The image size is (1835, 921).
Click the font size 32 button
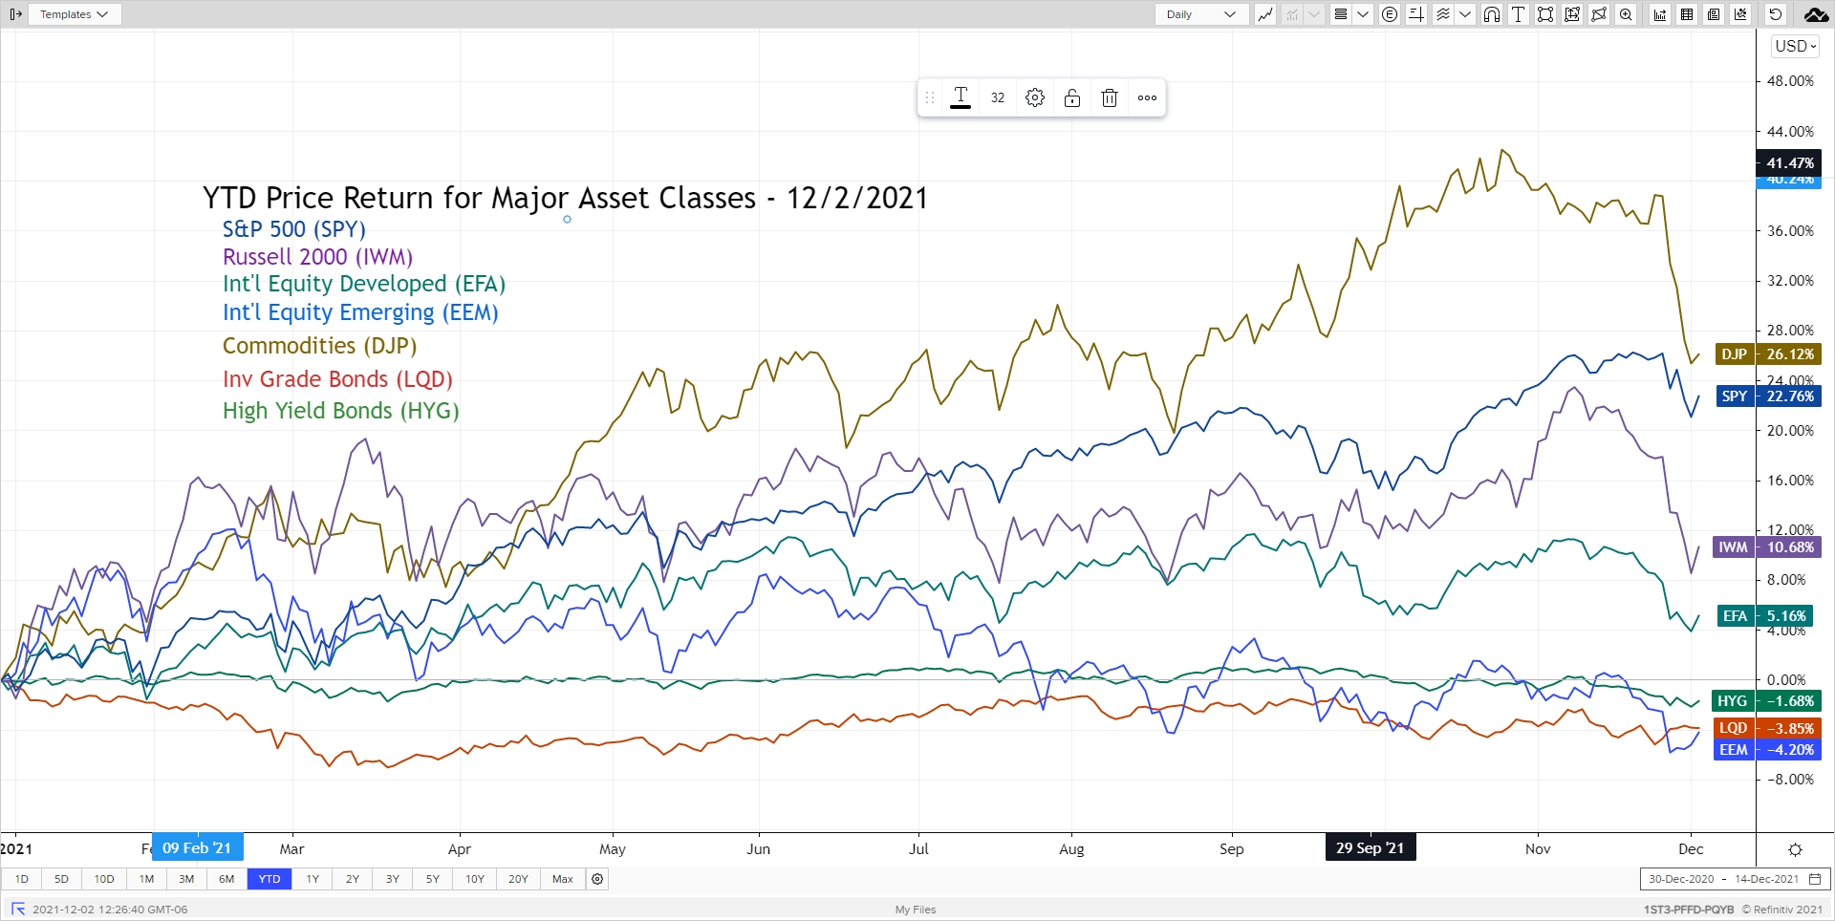[997, 97]
